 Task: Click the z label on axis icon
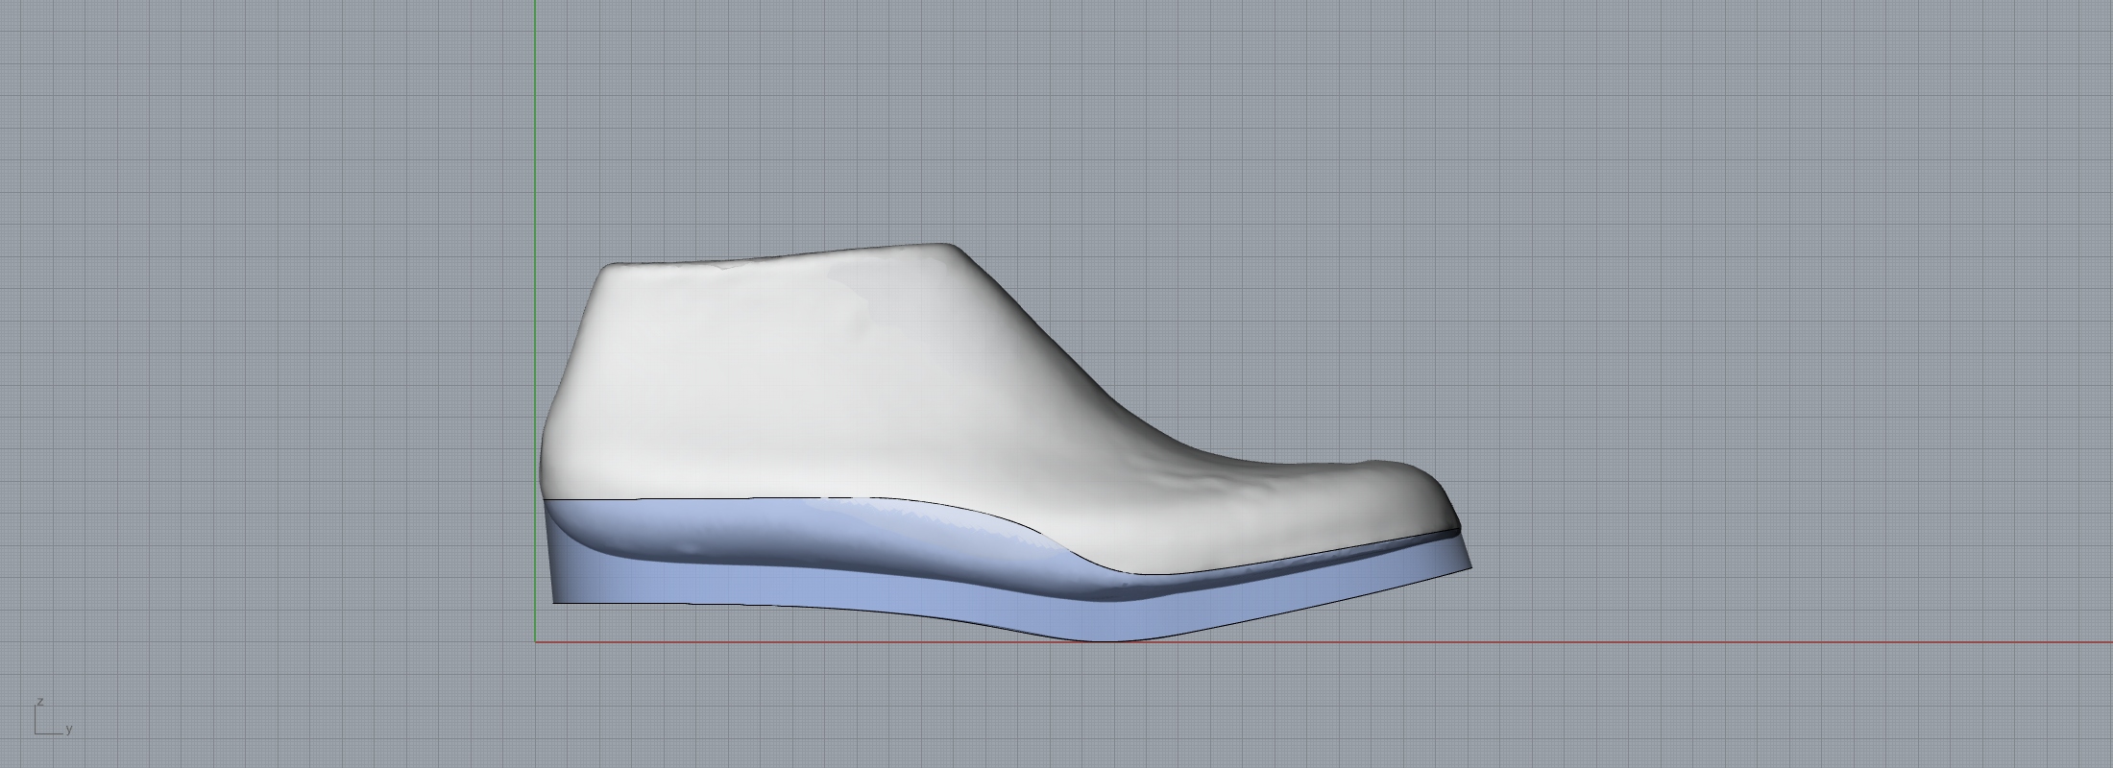point(40,702)
